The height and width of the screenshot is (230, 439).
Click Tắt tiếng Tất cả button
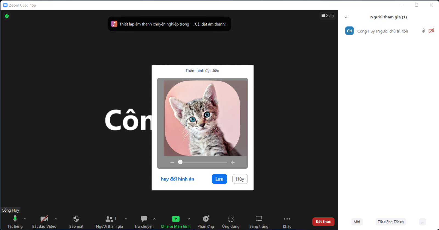391,222
